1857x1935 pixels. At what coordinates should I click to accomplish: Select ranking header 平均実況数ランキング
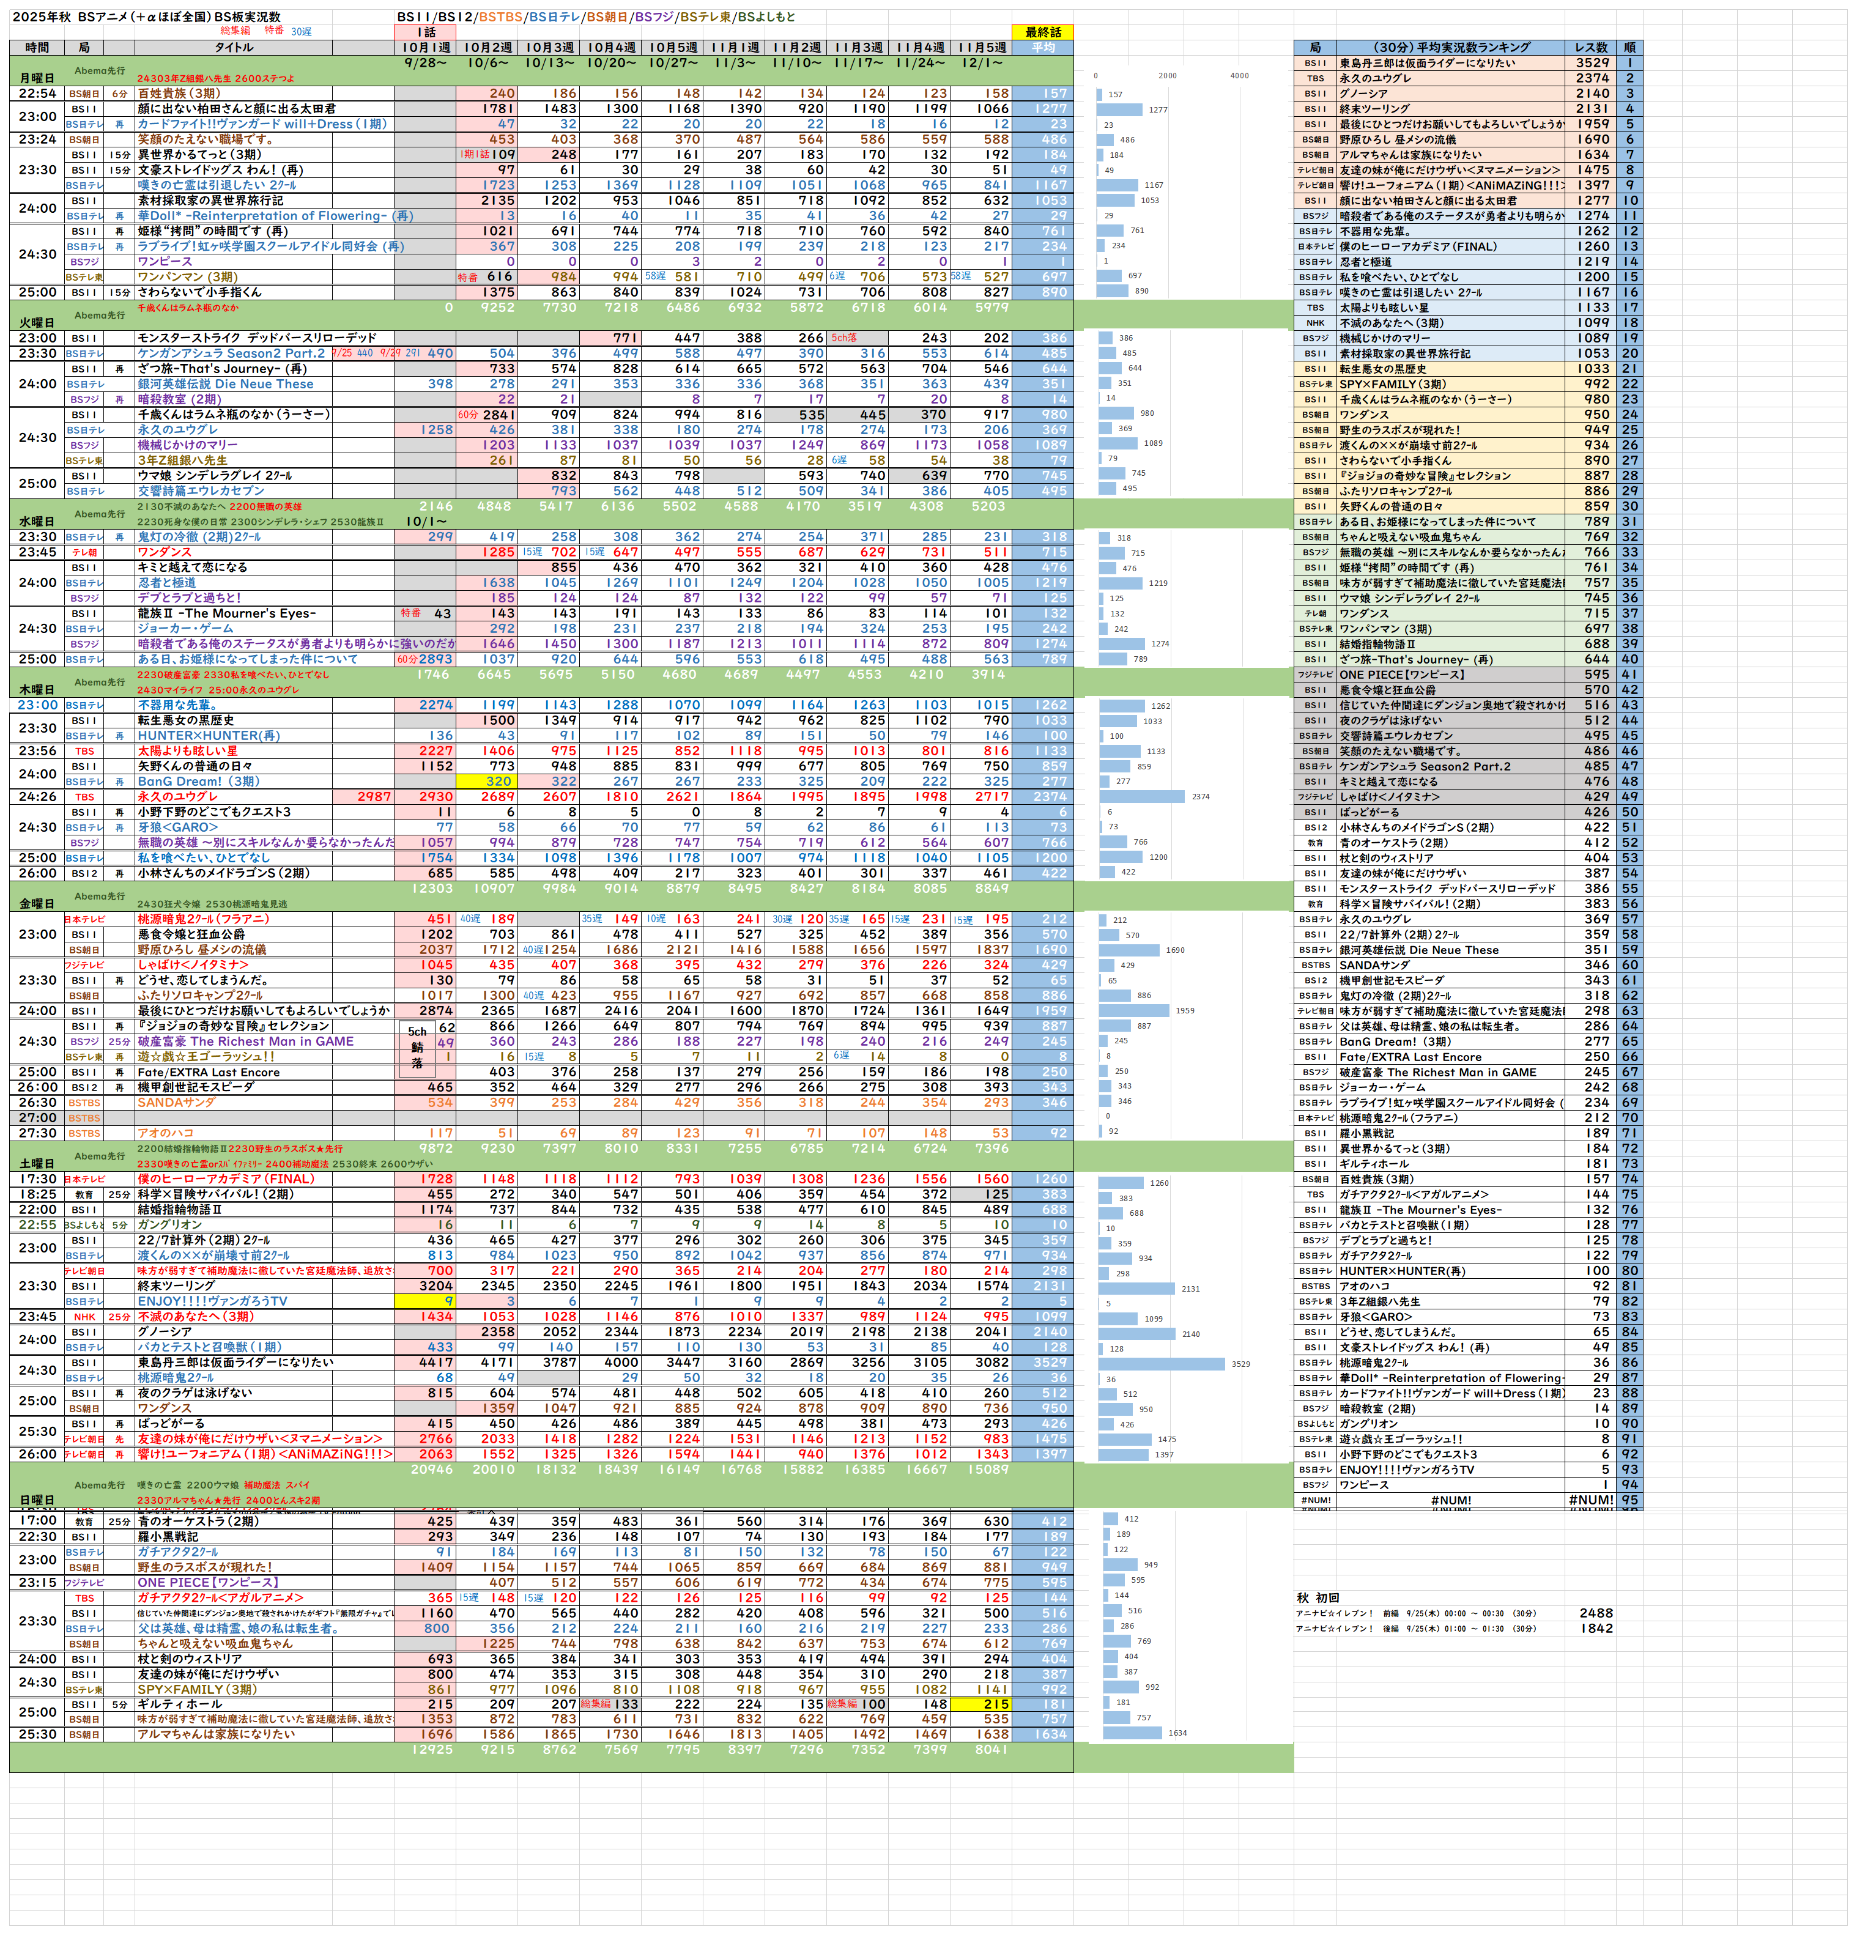click(x=1450, y=47)
